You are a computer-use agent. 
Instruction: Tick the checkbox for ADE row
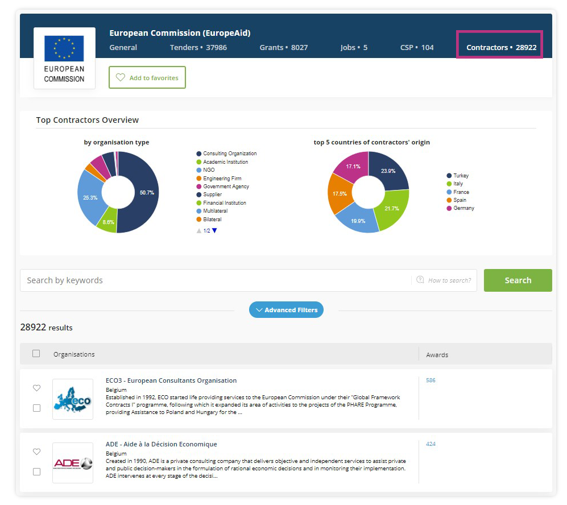tap(36, 472)
